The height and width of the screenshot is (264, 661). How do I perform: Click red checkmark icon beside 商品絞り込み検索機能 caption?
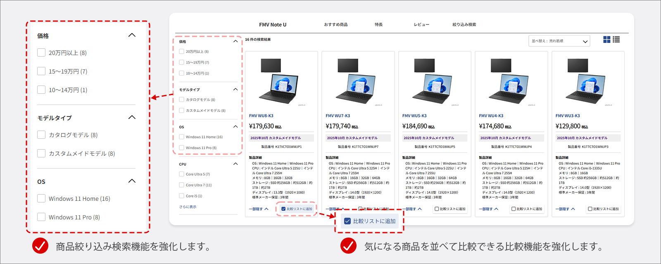[40, 246]
